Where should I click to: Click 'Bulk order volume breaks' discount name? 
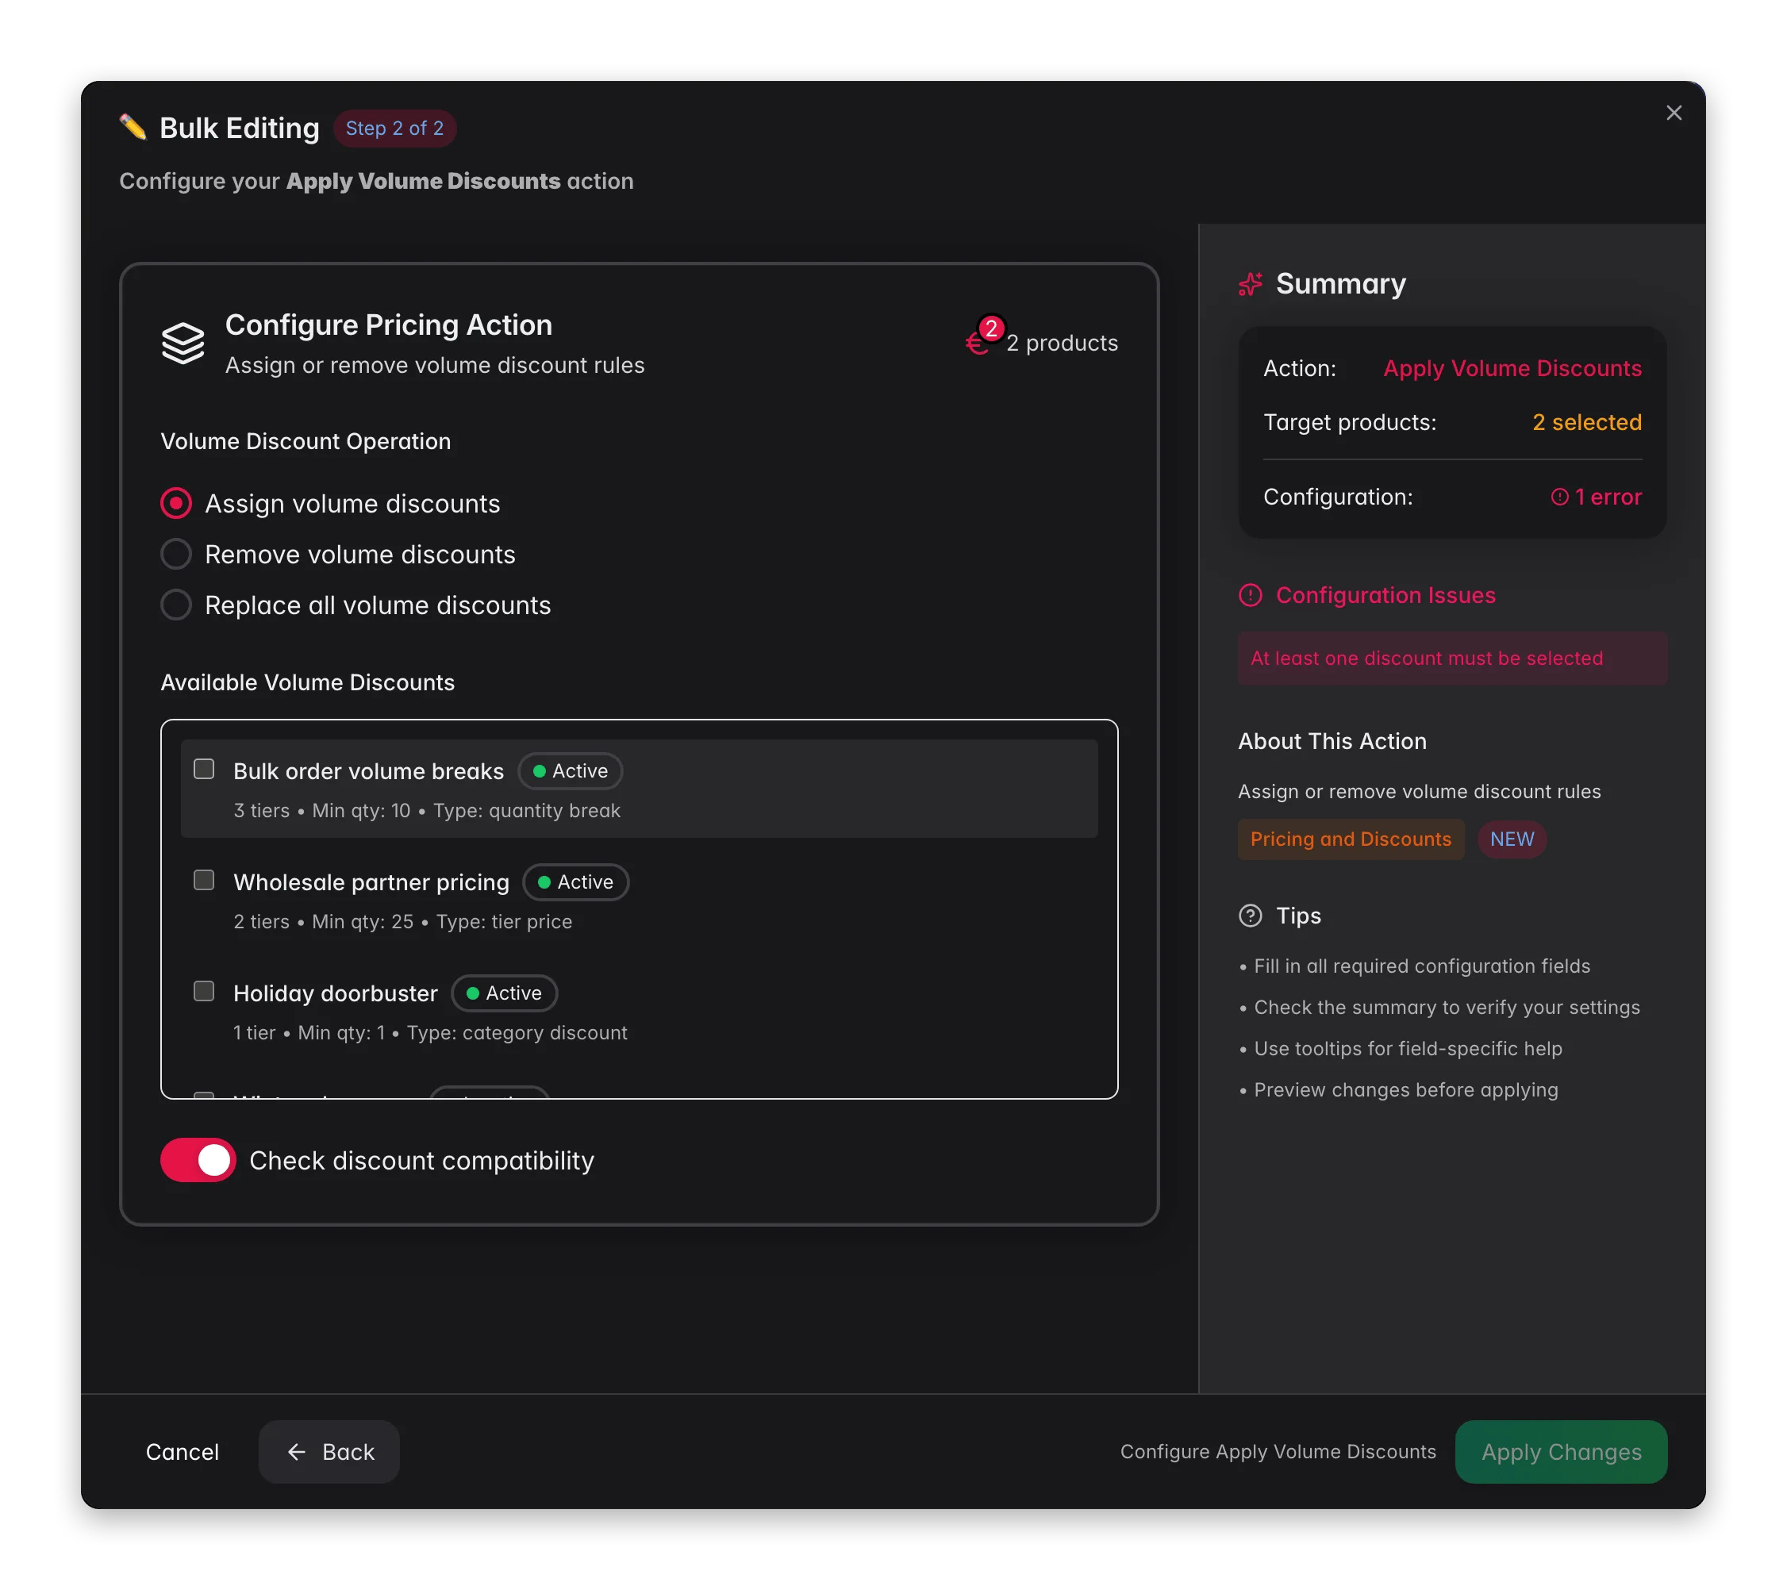point(368,771)
